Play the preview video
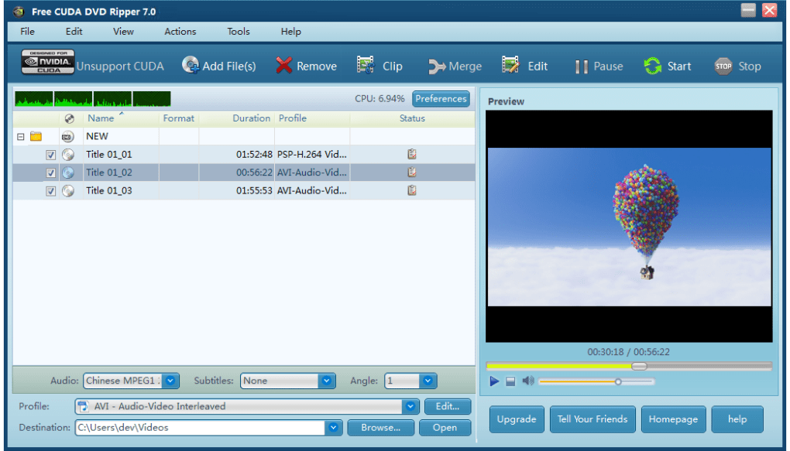Viewport: 790px width, 451px height. [x=495, y=381]
